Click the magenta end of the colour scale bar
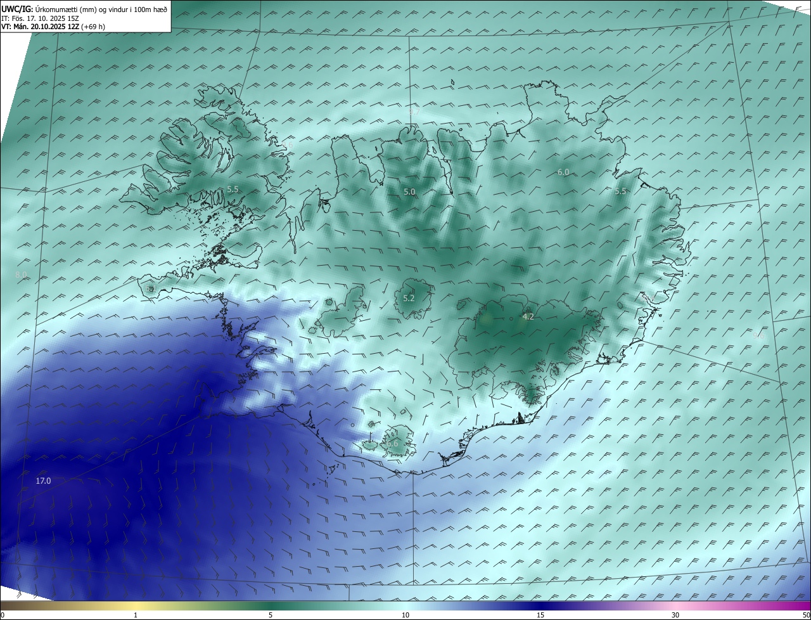 tap(798, 606)
